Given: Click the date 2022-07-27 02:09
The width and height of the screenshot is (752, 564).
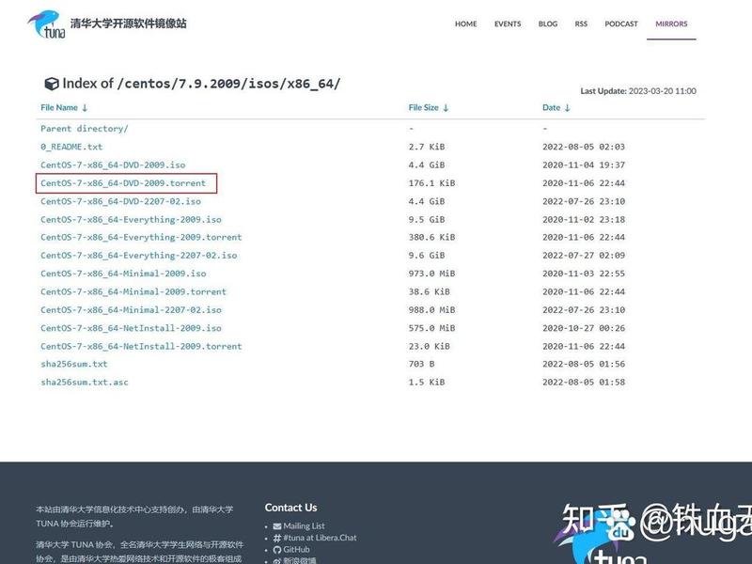Looking at the screenshot, I should tap(584, 256).
